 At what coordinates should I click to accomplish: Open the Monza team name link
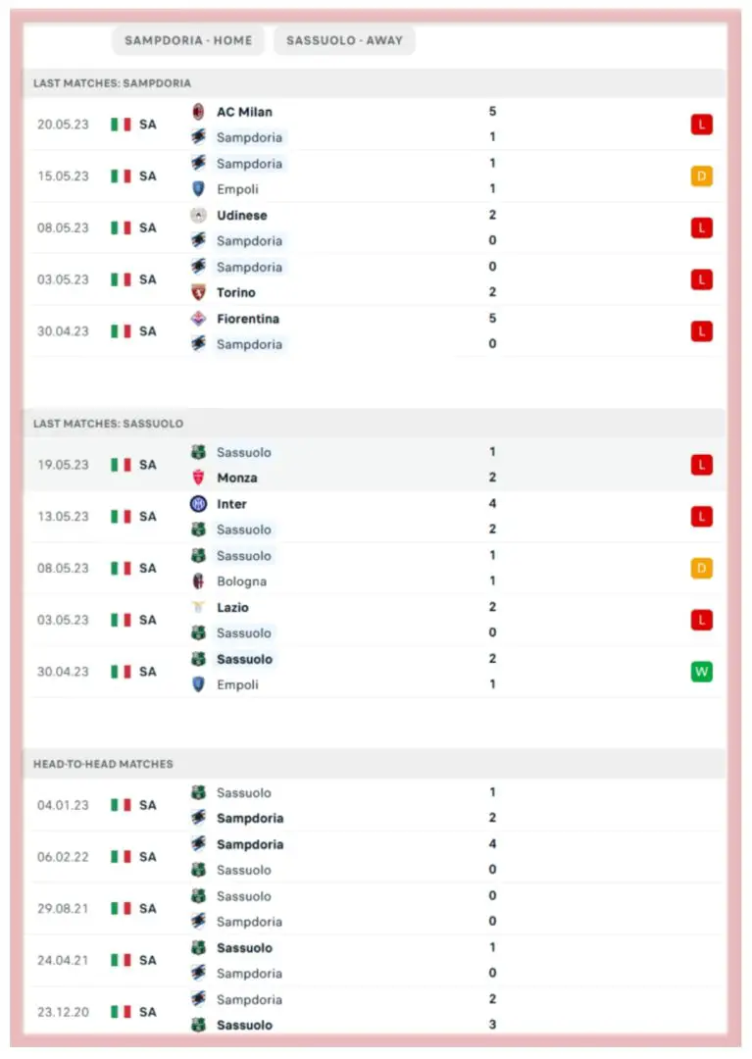[237, 478]
